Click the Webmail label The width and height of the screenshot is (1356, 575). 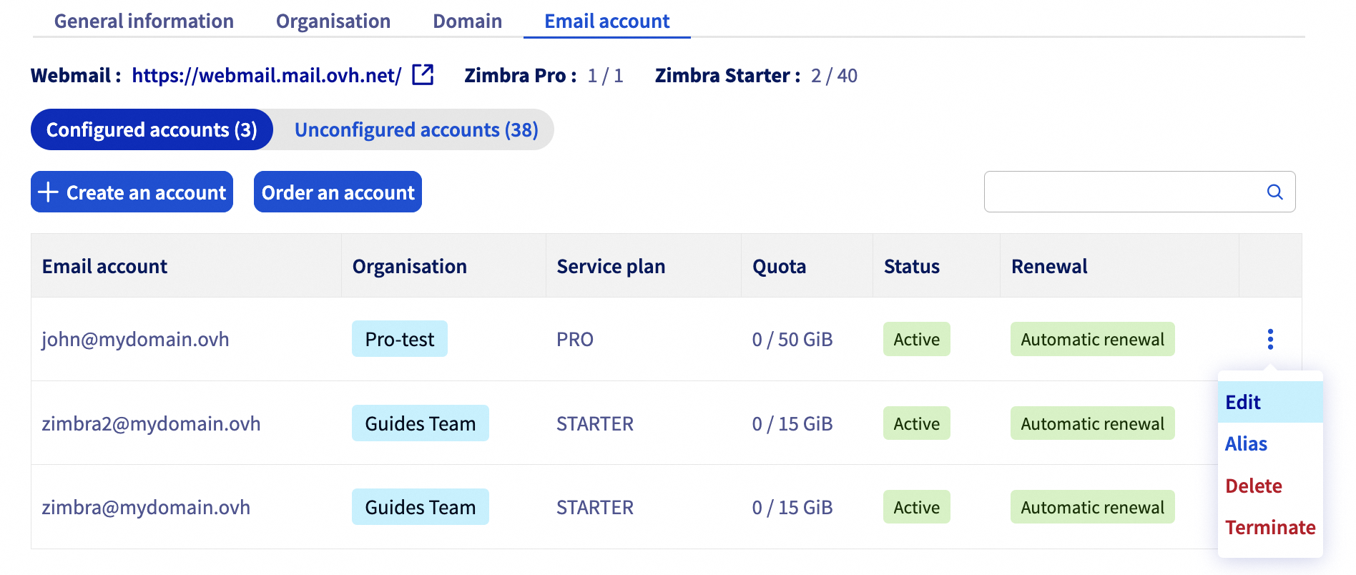(75, 75)
